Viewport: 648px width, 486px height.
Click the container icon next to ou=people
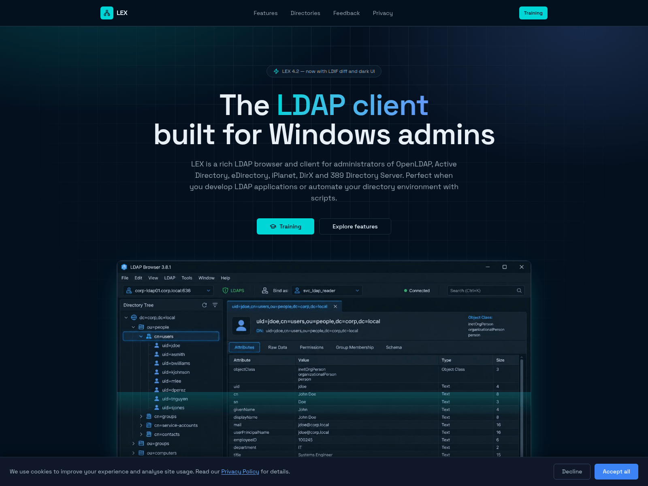[x=141, y=327]
